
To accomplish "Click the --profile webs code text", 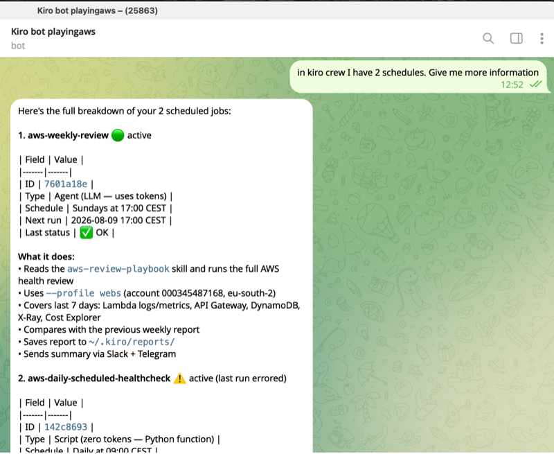I will click(84, 293).
